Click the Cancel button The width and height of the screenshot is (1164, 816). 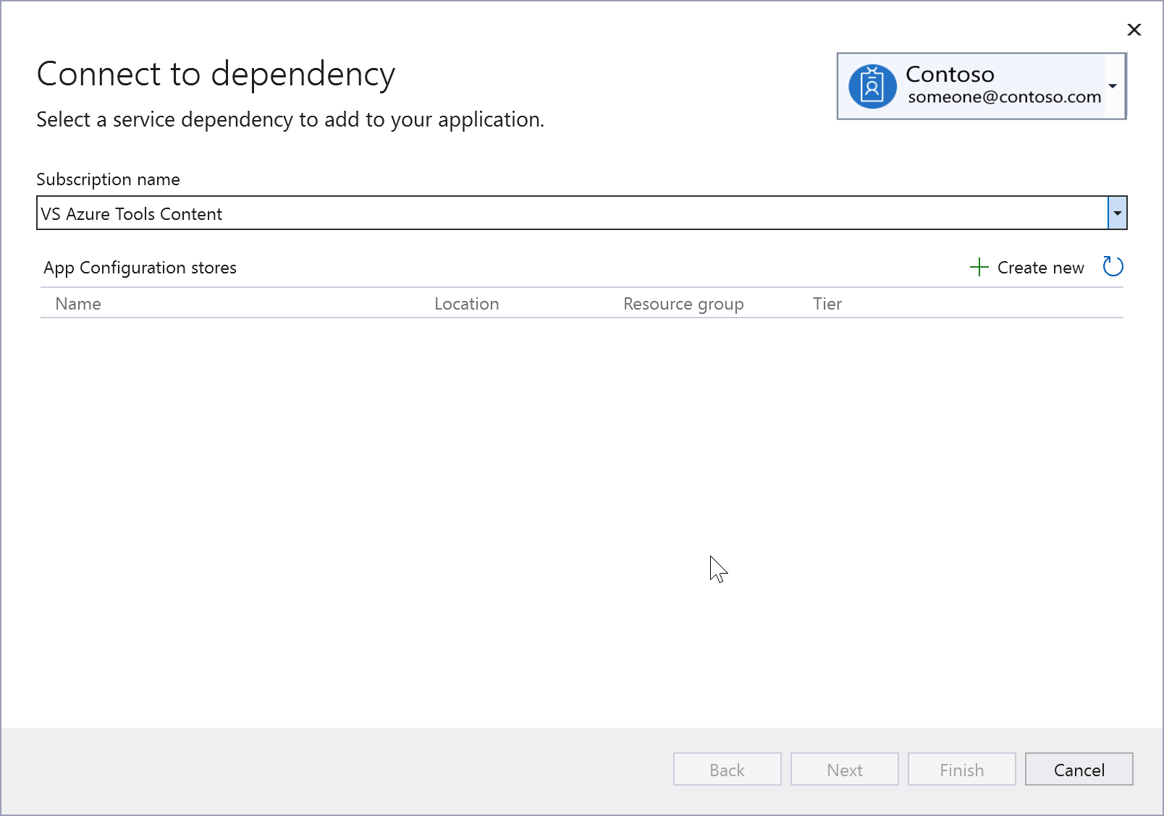click(x=1079, y=769)
